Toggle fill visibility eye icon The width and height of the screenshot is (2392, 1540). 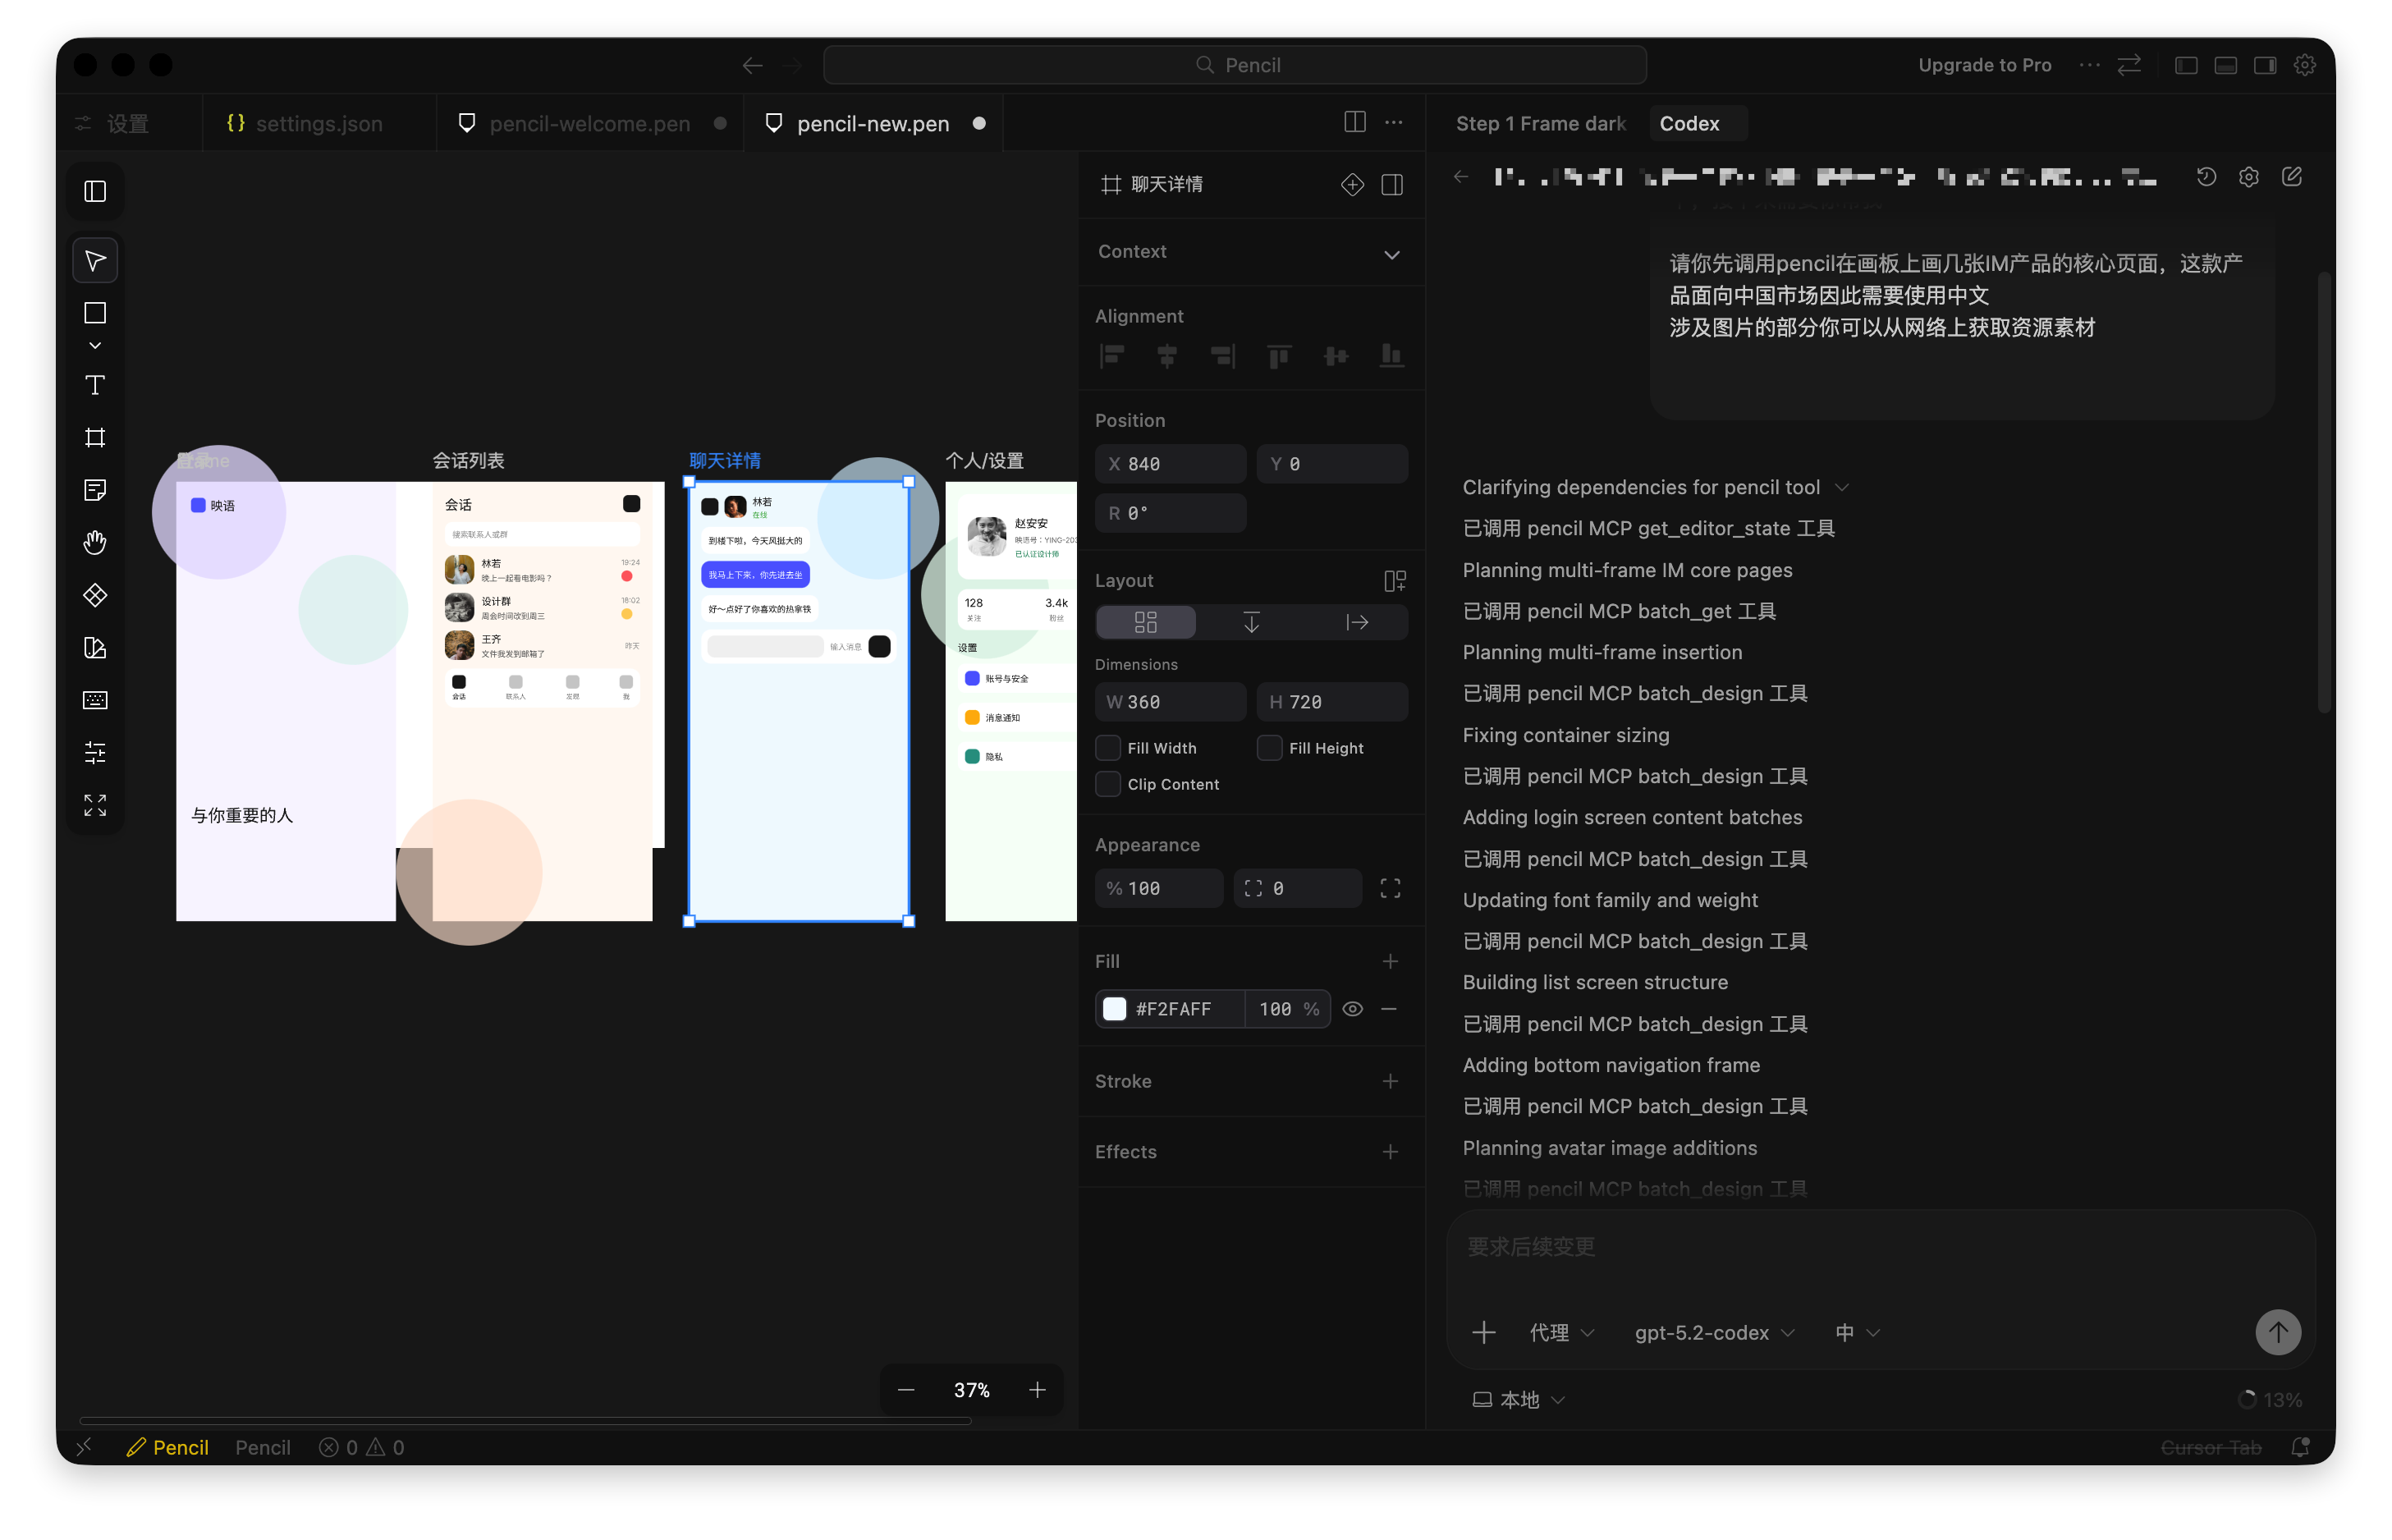[1352, 1009]
